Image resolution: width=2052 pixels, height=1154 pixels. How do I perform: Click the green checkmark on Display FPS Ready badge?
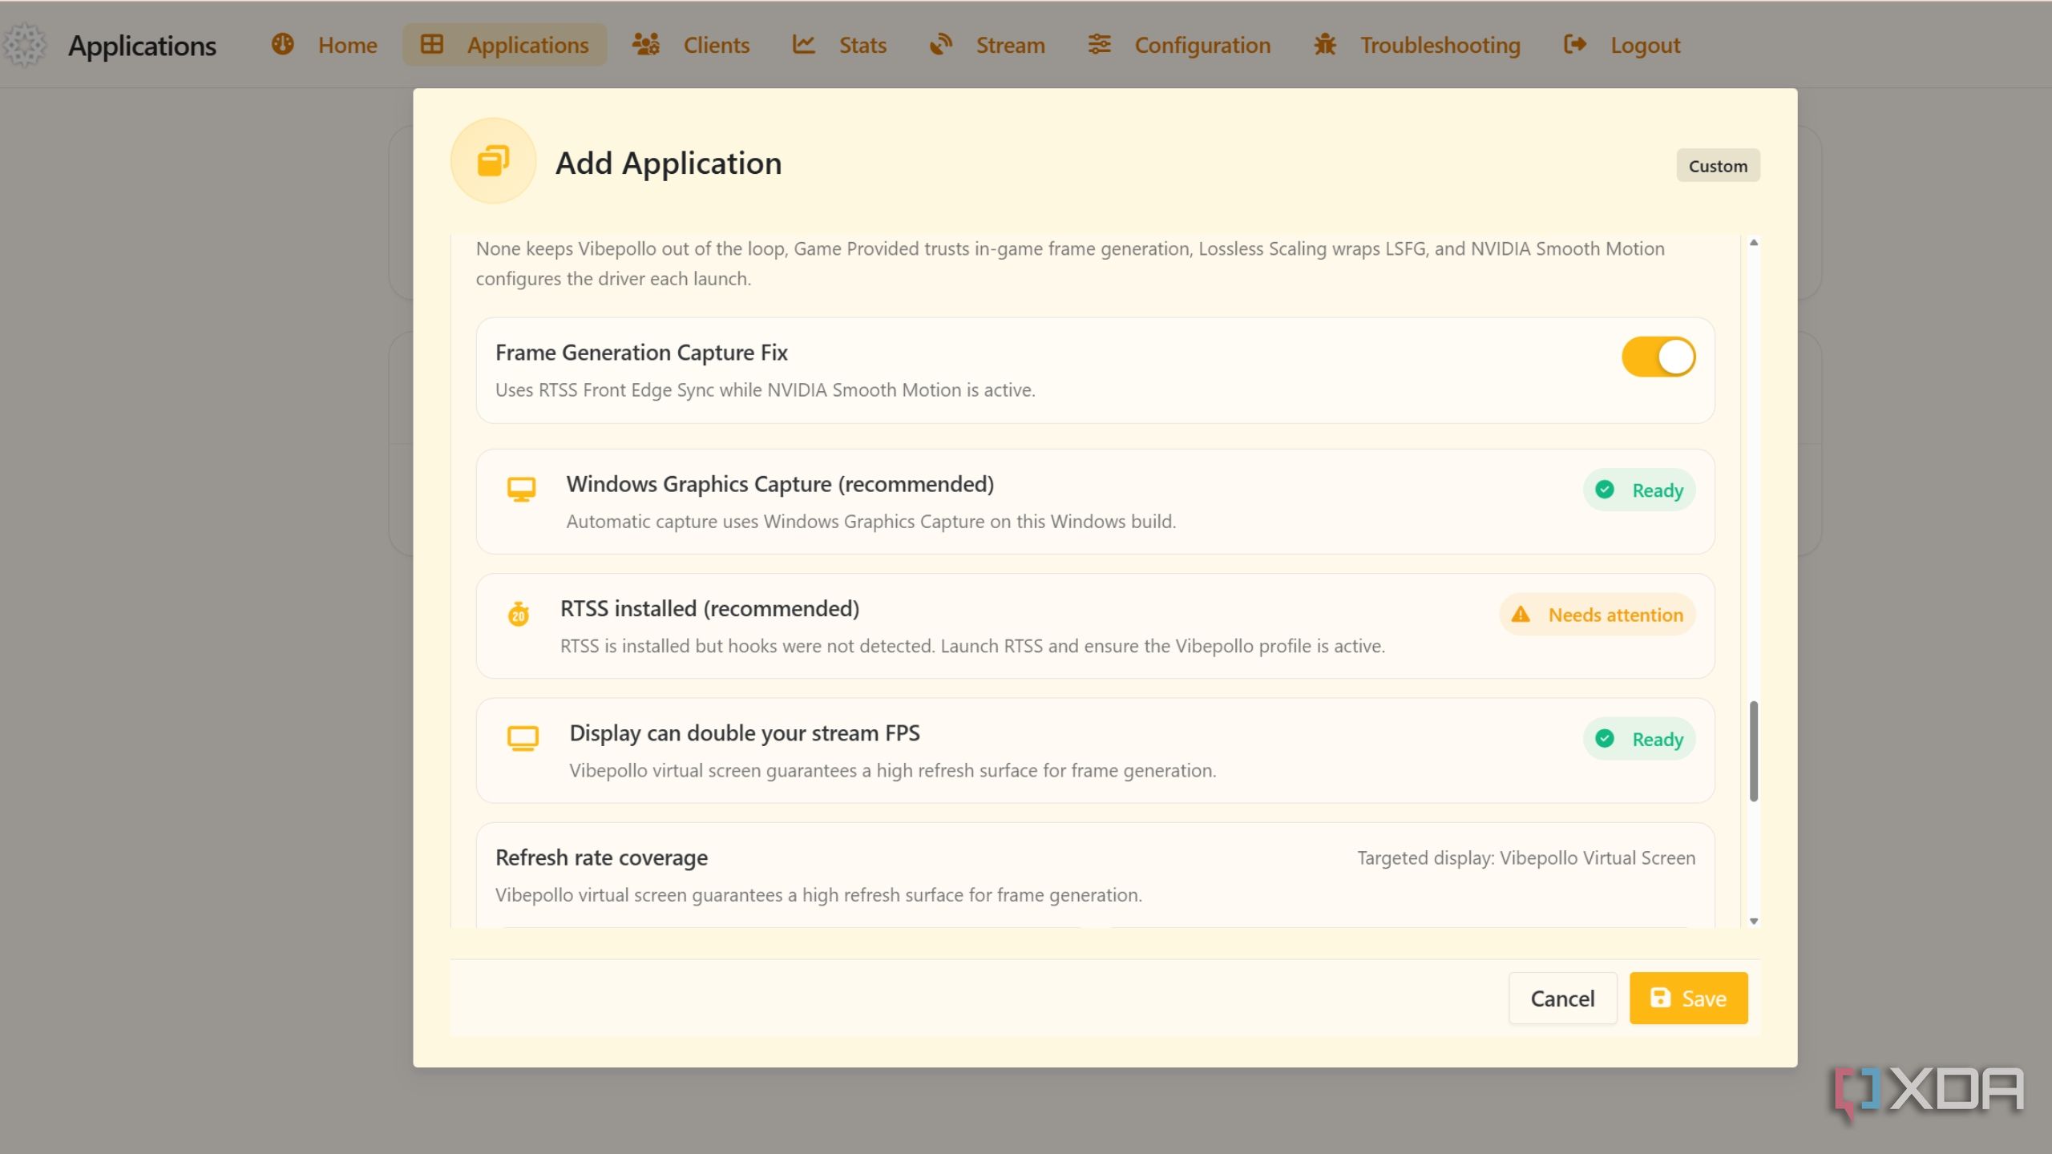pyautogui.click(x=1604, y=739)
